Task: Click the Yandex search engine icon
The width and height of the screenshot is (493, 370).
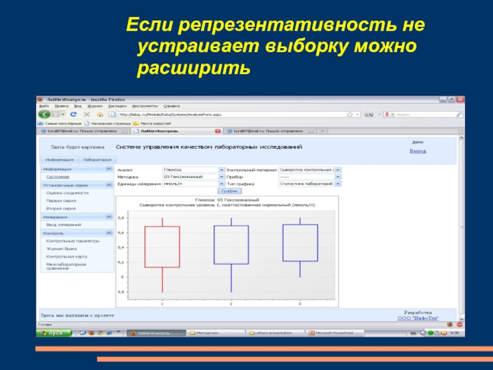Action: (387, 115)
